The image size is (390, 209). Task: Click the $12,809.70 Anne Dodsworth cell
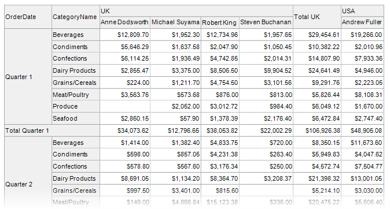pos(125,35)
